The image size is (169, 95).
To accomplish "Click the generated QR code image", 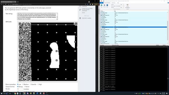I will coord(48,52).
